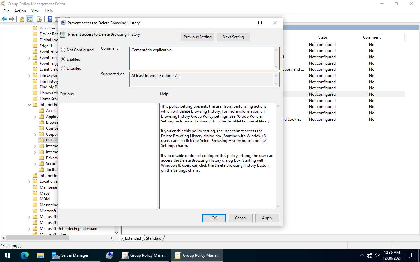
Task: Collapse the Internet Explorer tree node
Action: coord(29,105)
